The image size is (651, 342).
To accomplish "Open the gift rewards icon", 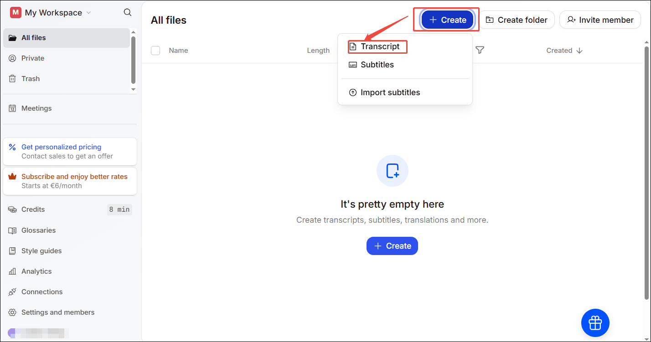I will pos(595,322).
